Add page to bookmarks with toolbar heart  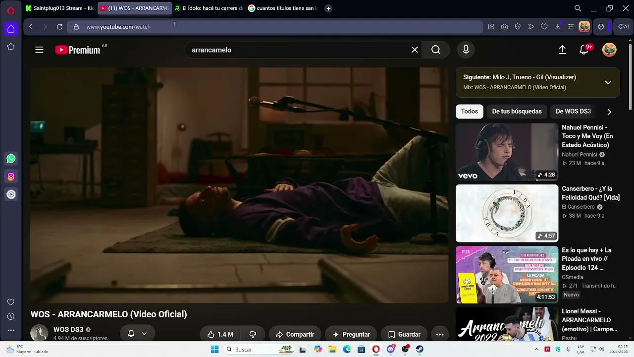(x=544, y=27)
